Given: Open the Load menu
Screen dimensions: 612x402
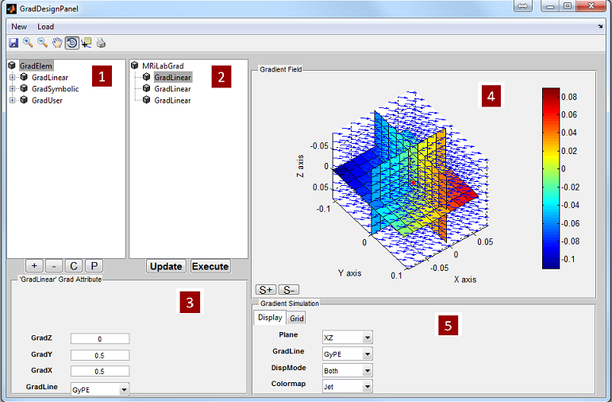Looking at the screenshot, I should [46, 26].
